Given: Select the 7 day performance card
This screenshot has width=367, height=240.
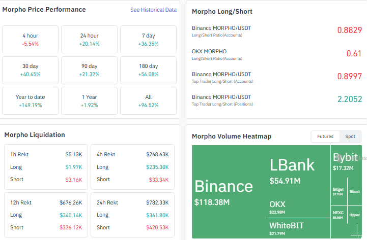Looking at the screenshot, I should click(x=149, y=40).
